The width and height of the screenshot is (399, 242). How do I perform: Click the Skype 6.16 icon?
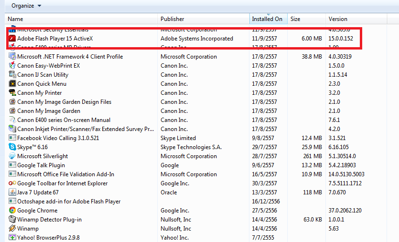(x=12, y=147)
